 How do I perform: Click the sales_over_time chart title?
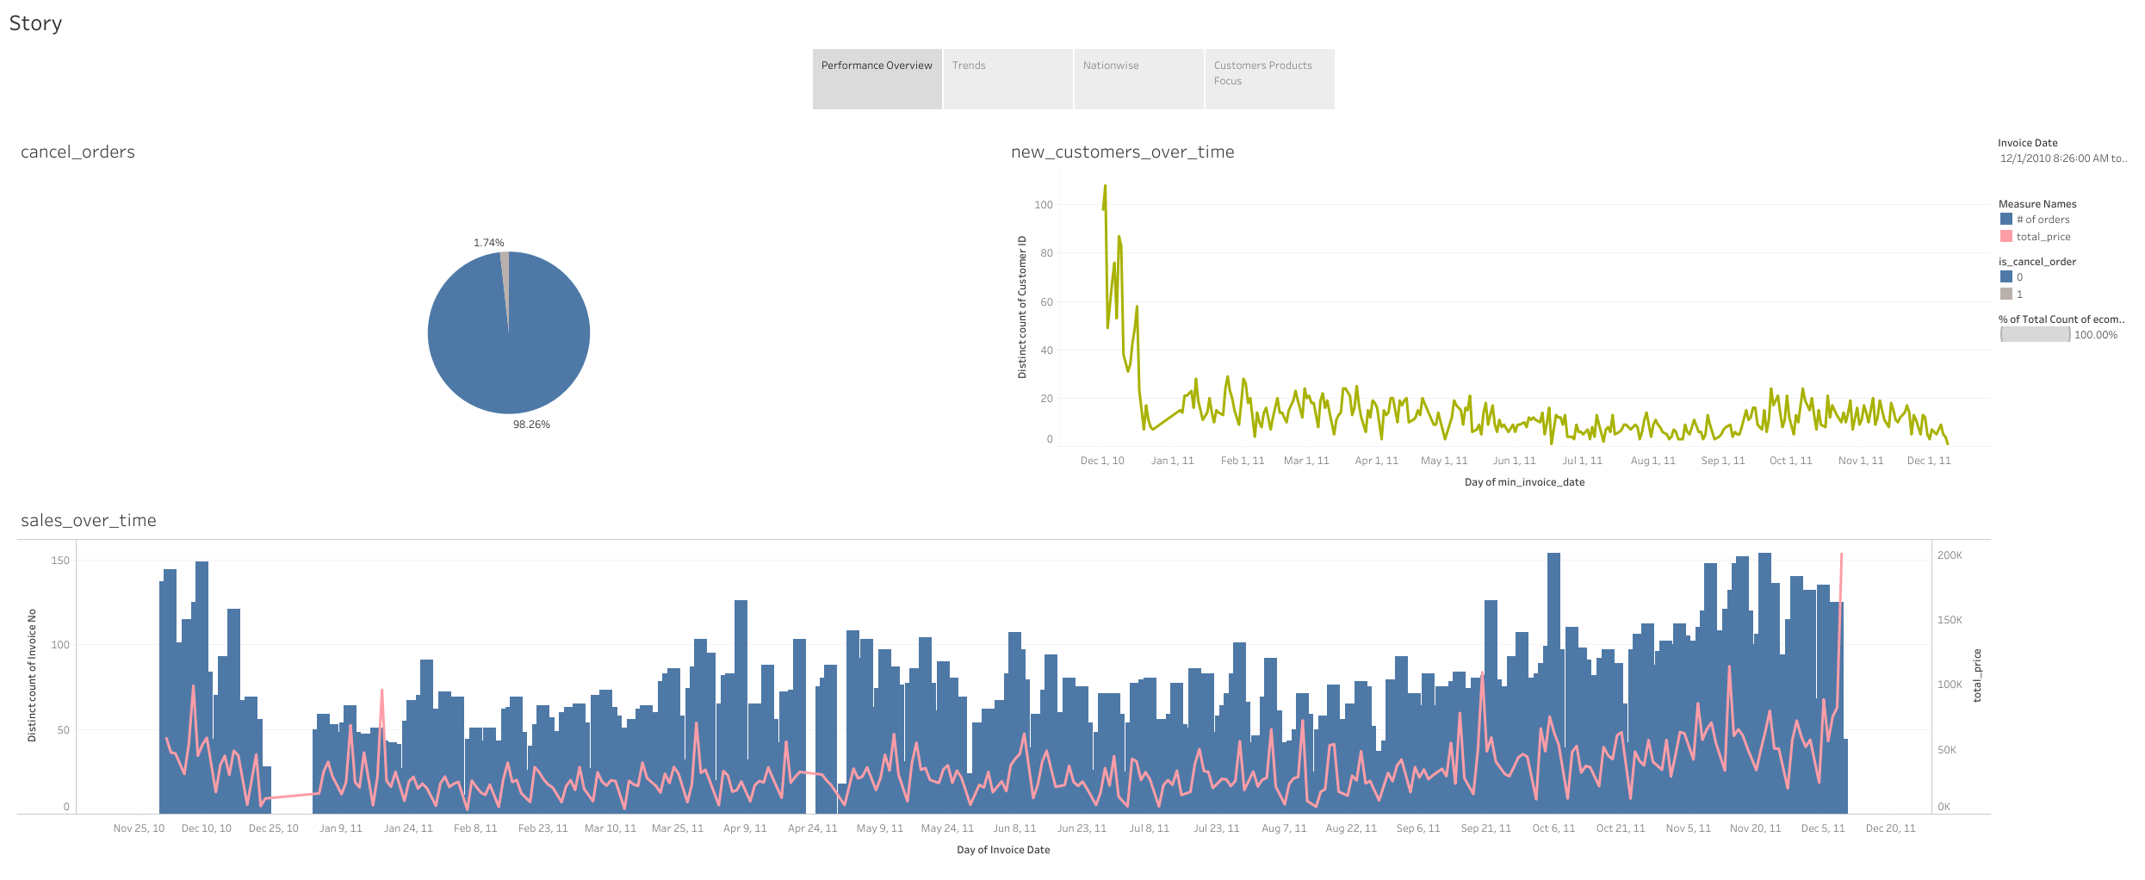[x=89, y=521]
